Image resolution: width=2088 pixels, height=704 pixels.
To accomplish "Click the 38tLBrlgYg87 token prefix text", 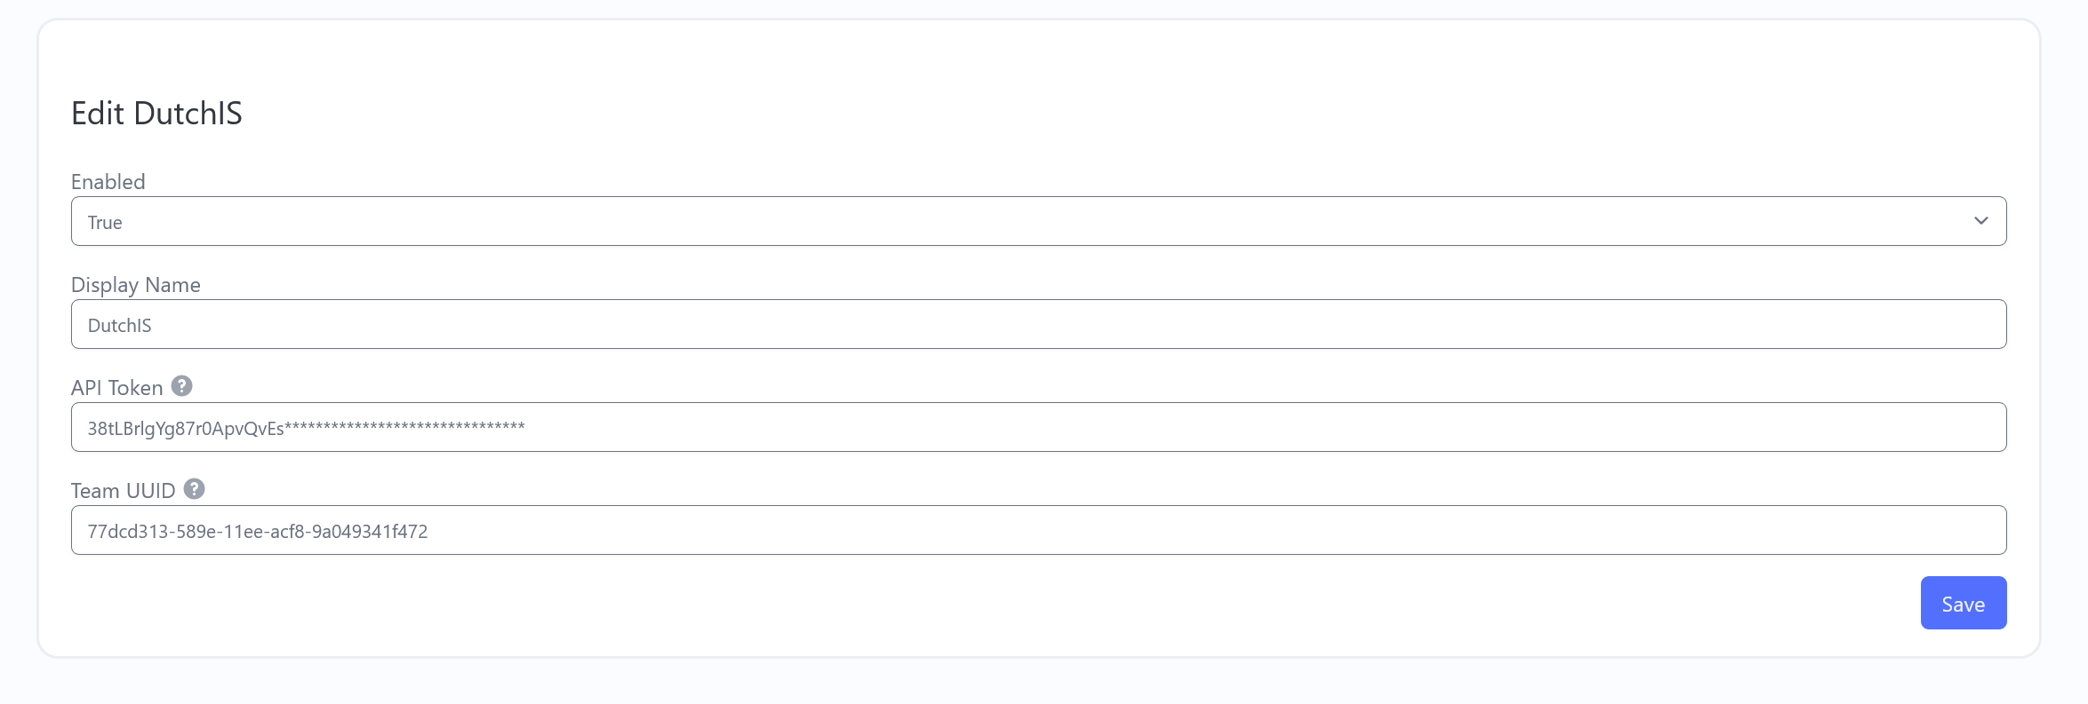I will pyautogui.click(x=186, y=429).
